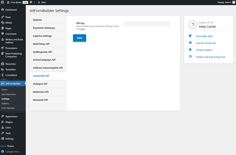Switch to HubSpot API tab
236x155 pixels.
coord(48,84)
